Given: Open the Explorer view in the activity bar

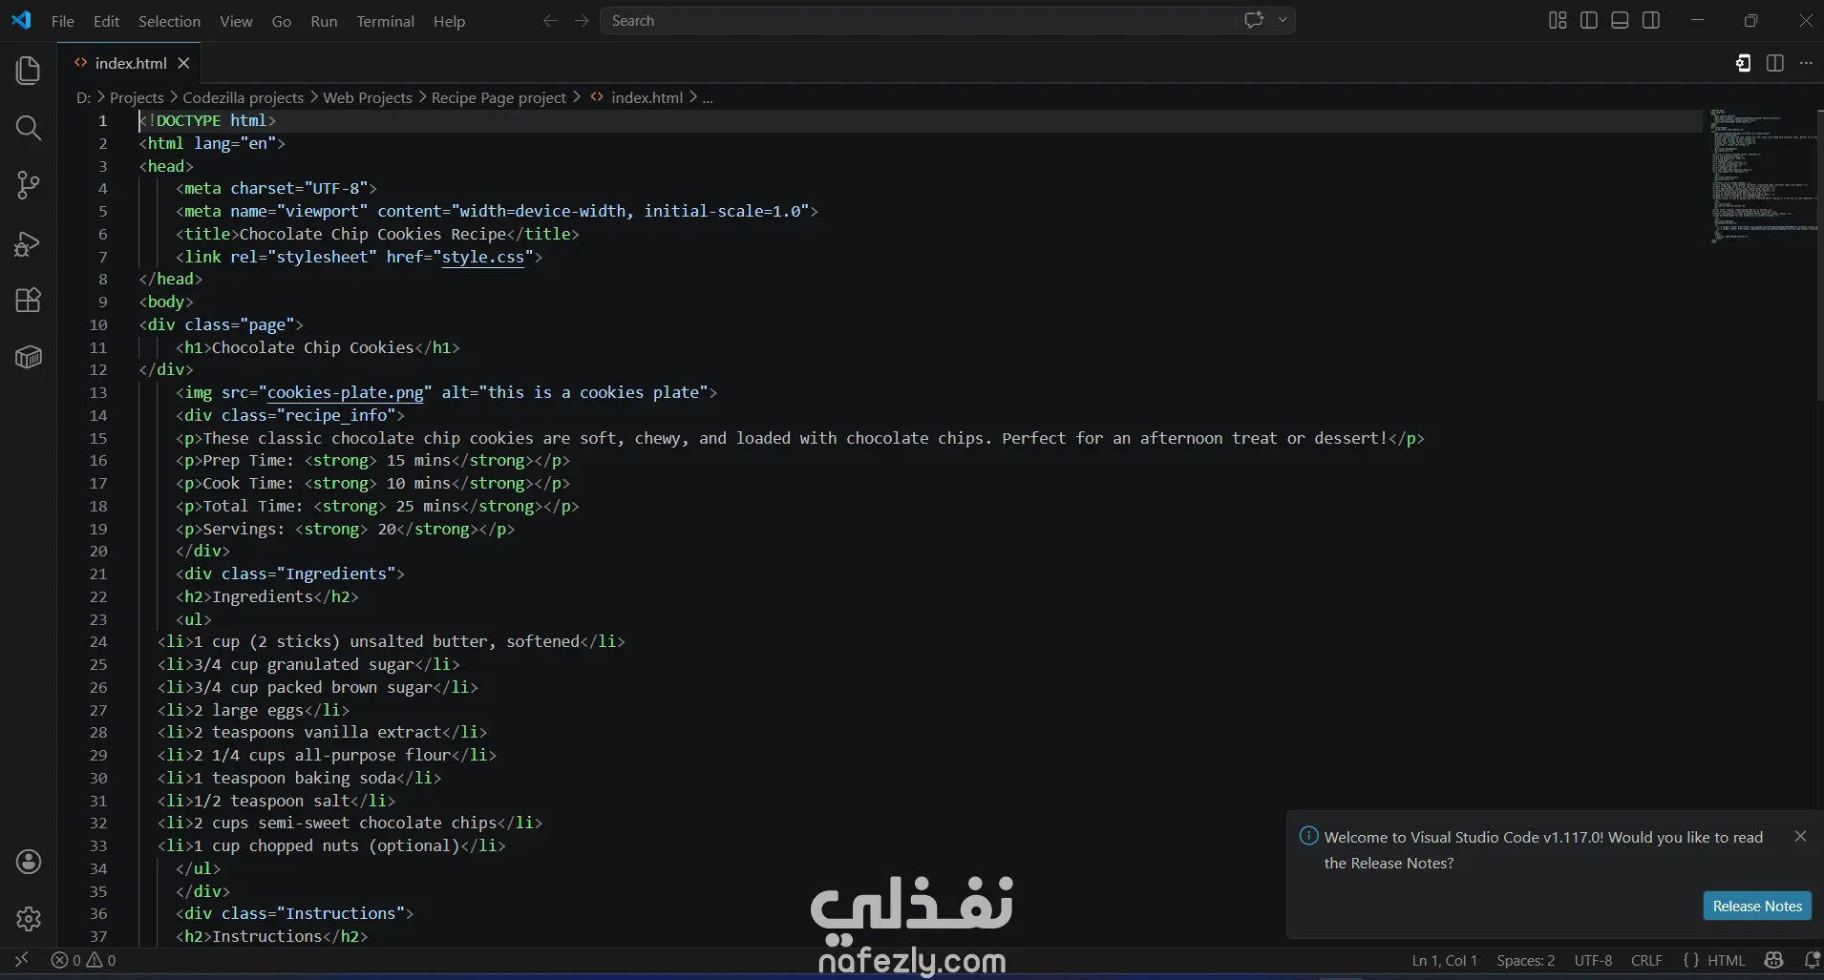Looking at the screenshot, I should [x=29, y=71].
